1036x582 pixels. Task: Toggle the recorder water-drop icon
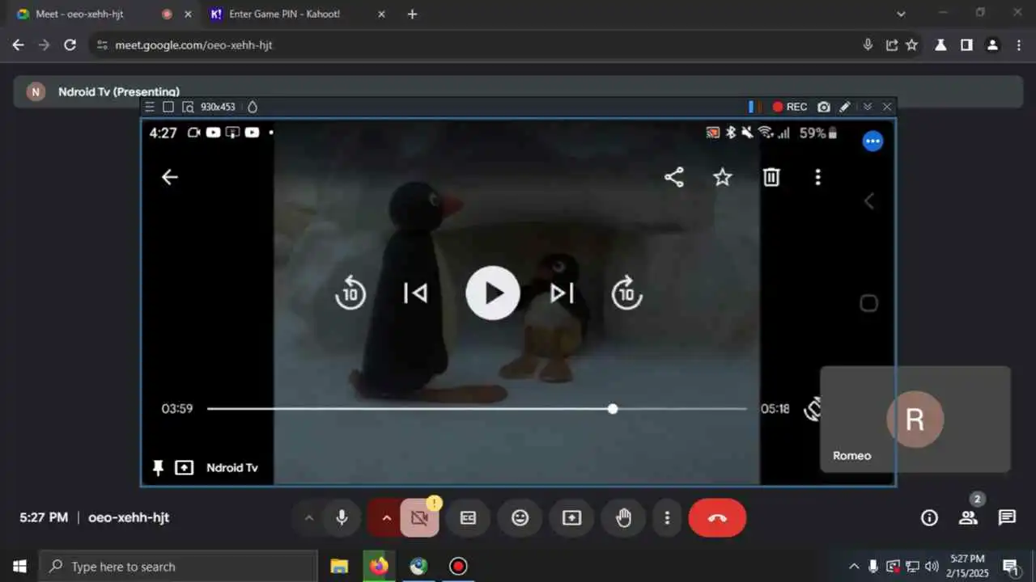252,107
